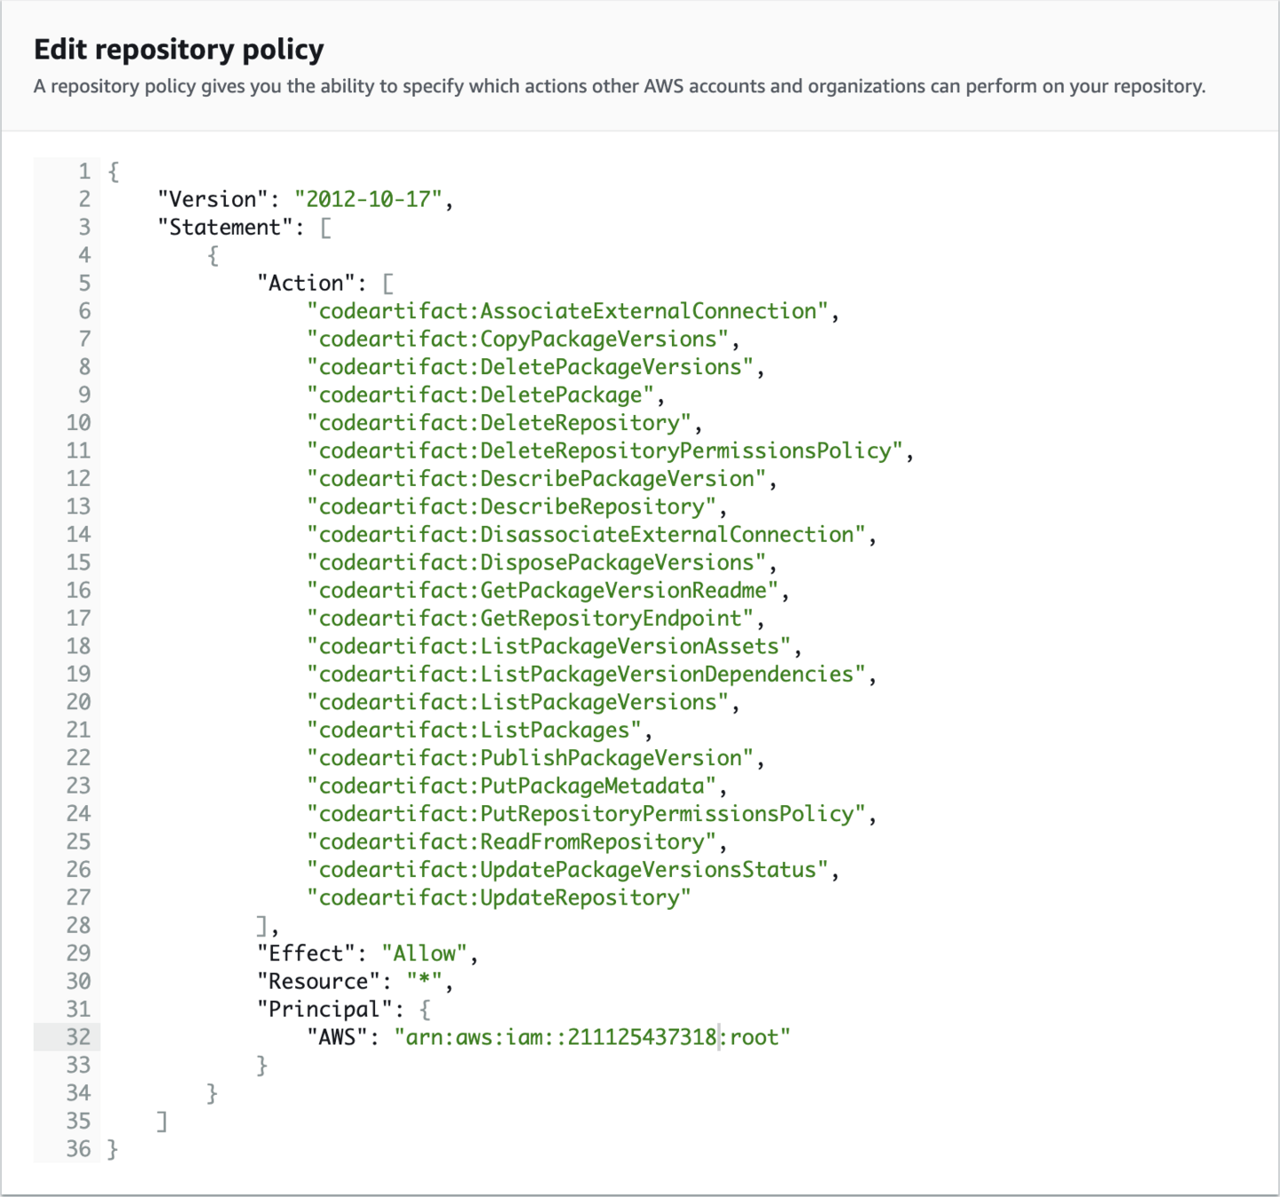Click the GetPackageVersionReadme action string
Screen dimensions: 1280x1197
coord(542,591)
